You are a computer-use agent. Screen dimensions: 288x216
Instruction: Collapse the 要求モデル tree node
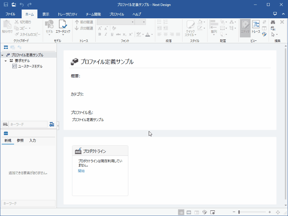point(6,61)
